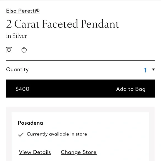Select the blue quantity value 1
The height and width of the screenshot is (161, 161).
pos(145,70)
